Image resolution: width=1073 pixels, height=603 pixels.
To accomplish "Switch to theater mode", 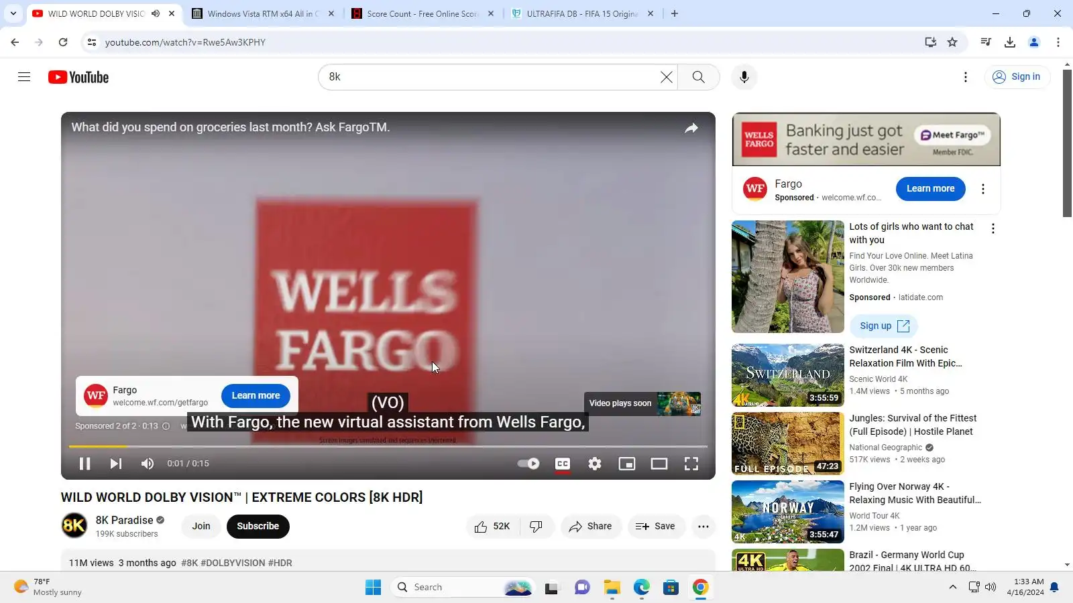I will [659, 464].
